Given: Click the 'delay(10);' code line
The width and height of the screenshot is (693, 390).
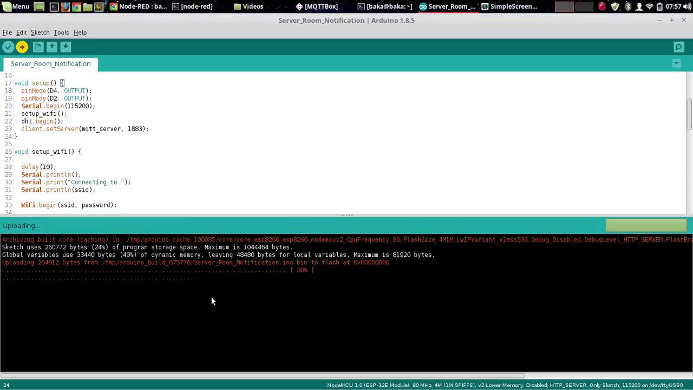Looking at the screenshot, I should coord(38,167).
